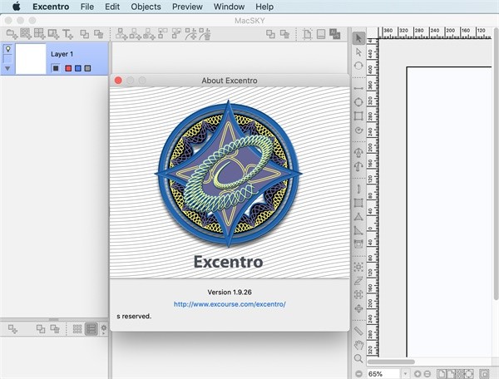Click the delete path curve icon
The width and height of the screenshot is (499, 379).
[205, 34]
